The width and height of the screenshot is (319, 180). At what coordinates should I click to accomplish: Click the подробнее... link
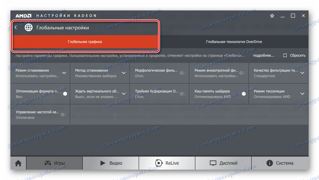point(263,55)
